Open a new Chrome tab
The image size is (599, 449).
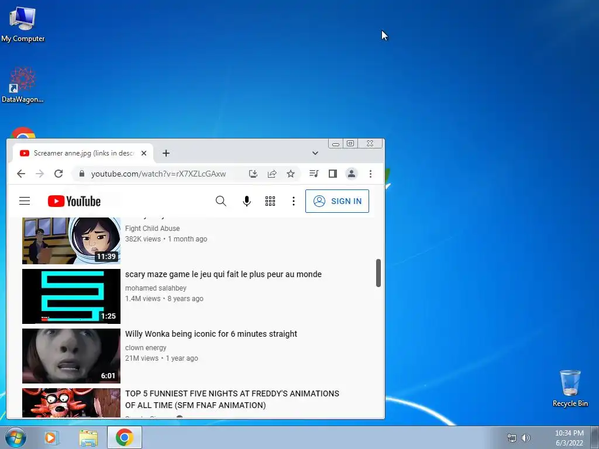coord(166,153)
